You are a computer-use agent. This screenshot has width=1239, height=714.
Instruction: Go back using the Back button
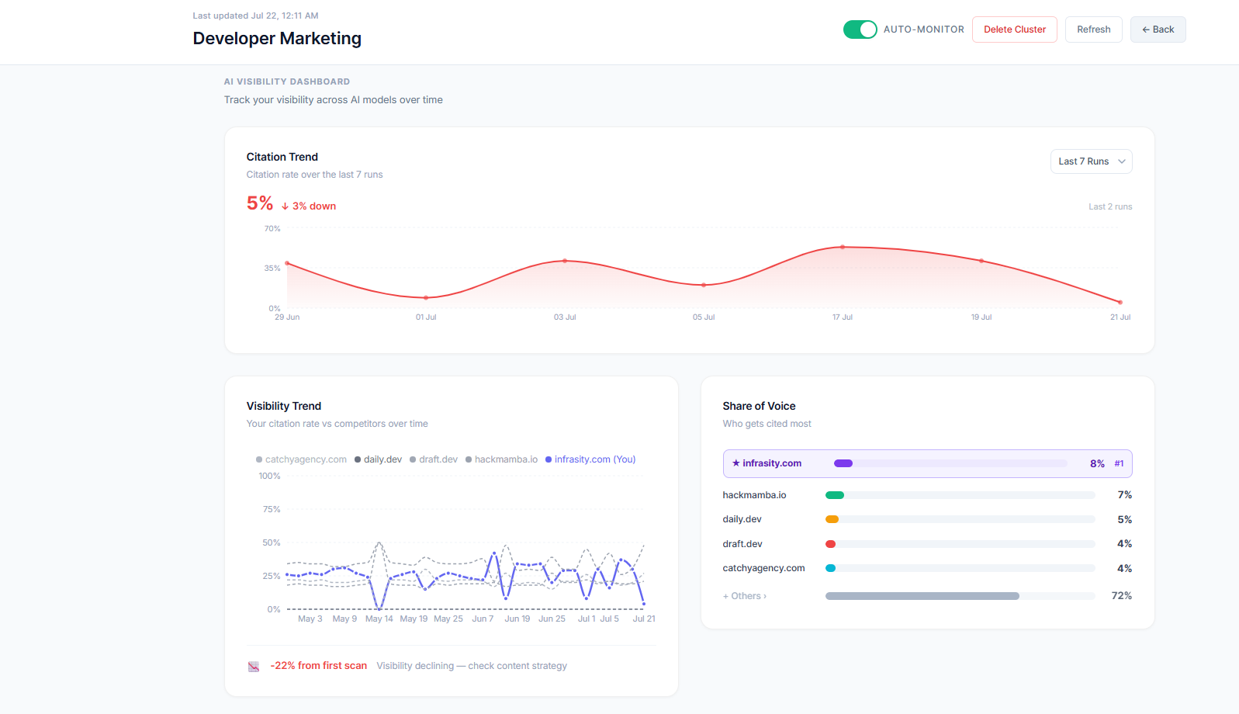(1158, 29)
